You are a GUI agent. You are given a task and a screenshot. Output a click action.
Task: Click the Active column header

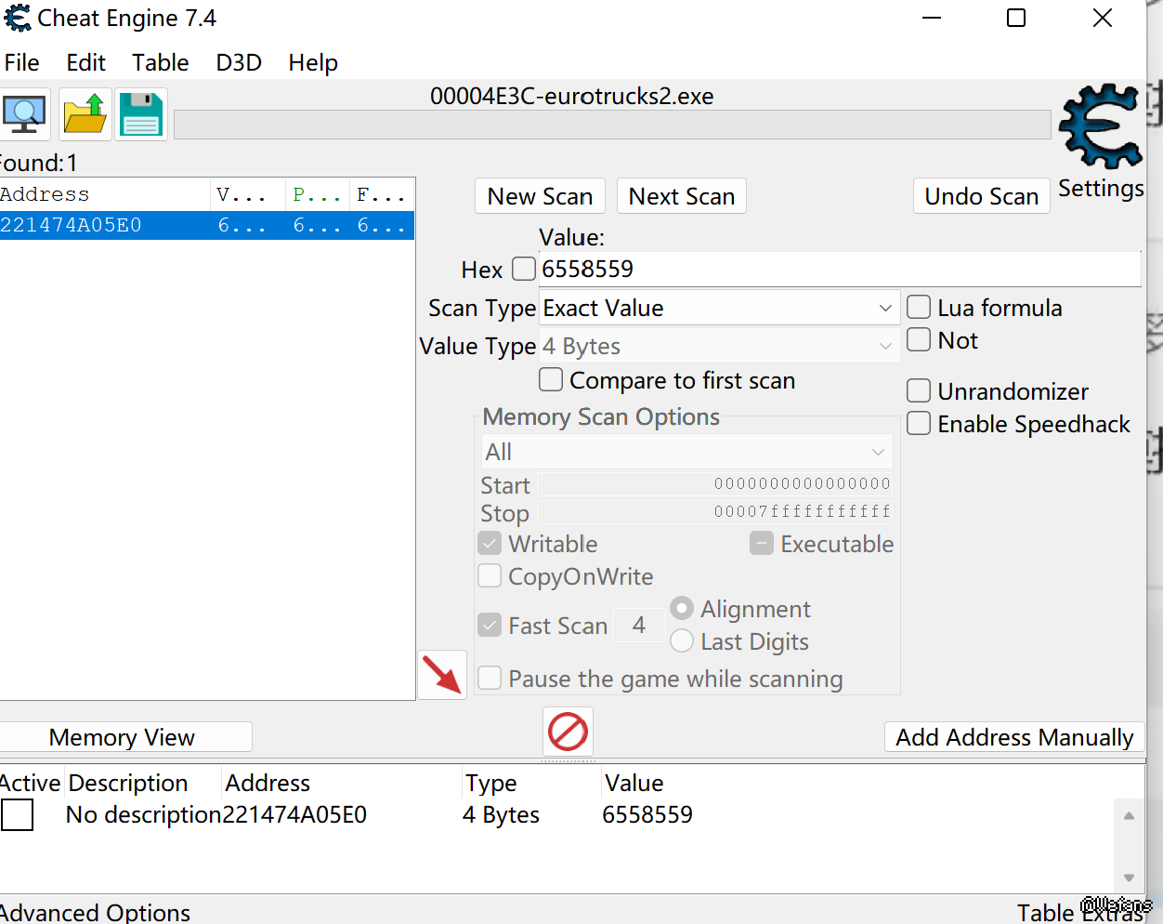pyautogui.click(x=30, y=783)
